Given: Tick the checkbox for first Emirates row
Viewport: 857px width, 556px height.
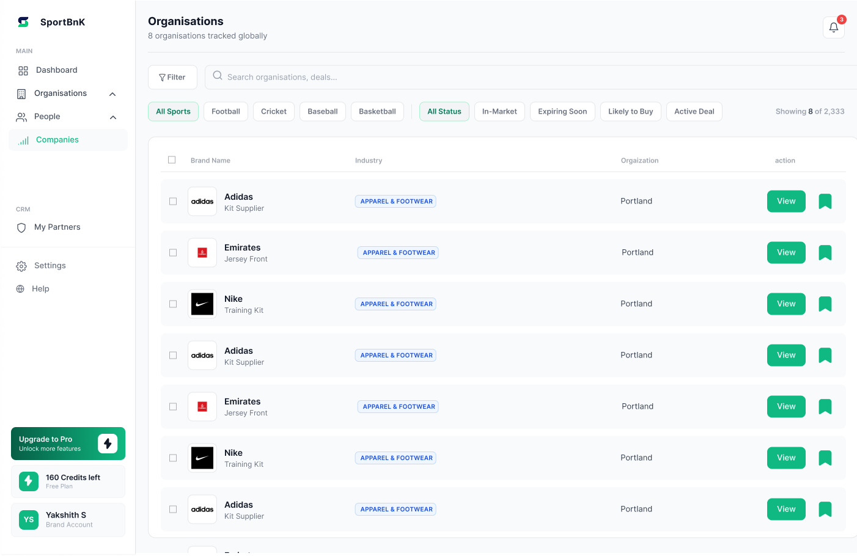Looking at the screenshot, I should click(x=173, y=253).
